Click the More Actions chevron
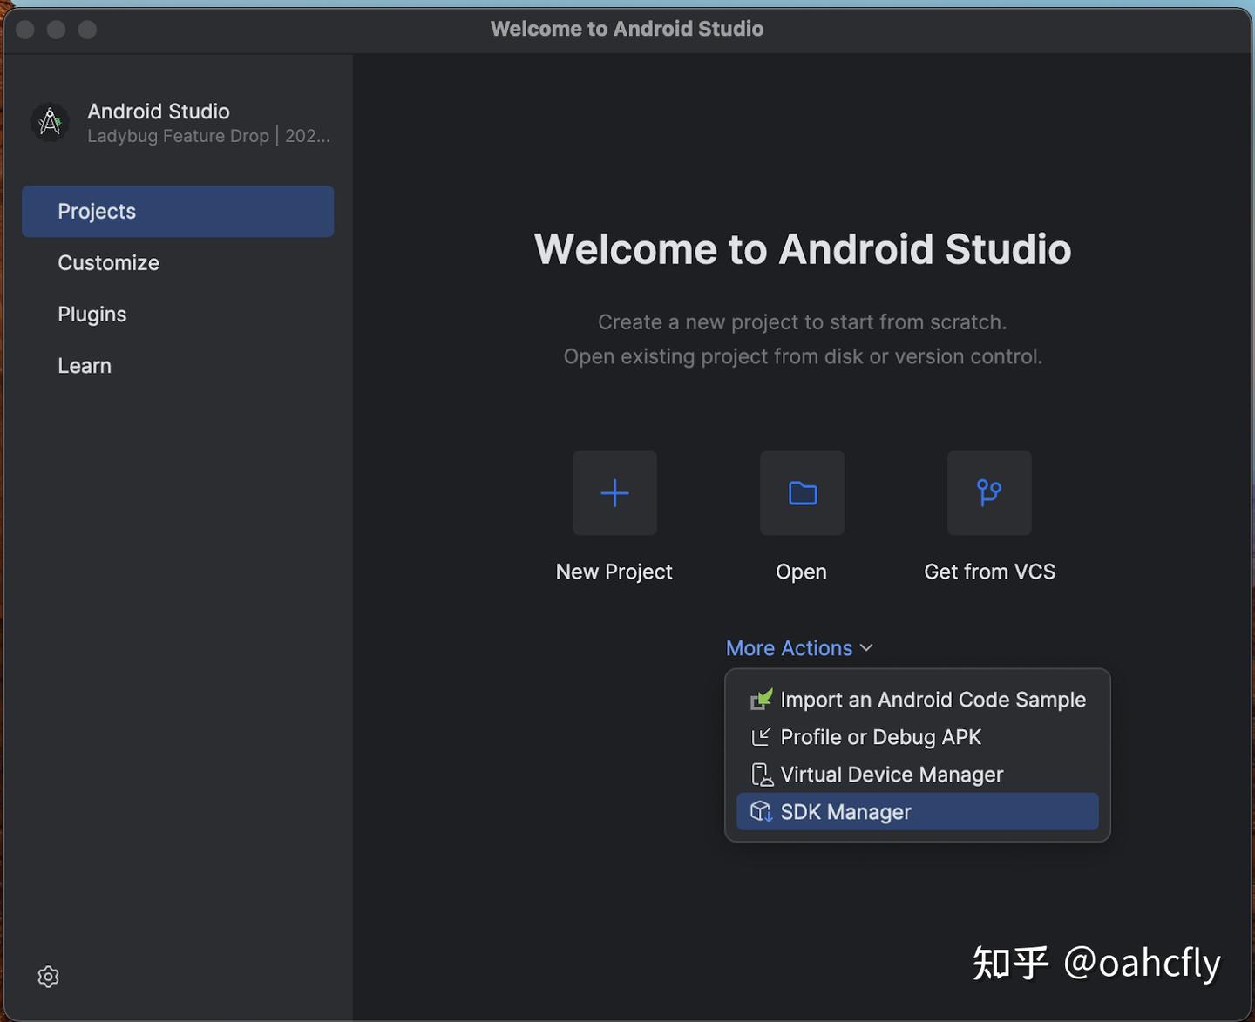The width and height of the screenshot is (1255, 1022). 865,647
